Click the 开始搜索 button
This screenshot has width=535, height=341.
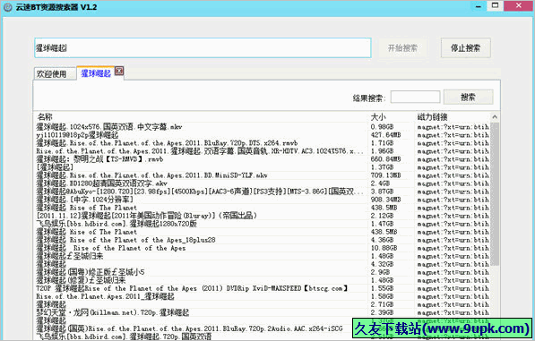[x=402, y=48]
